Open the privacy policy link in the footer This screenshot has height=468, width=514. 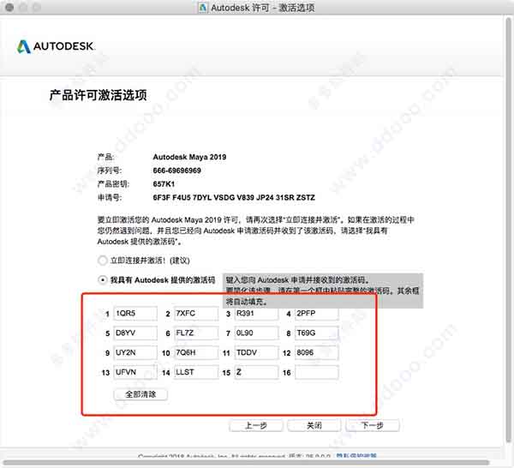tap(356, 455)
